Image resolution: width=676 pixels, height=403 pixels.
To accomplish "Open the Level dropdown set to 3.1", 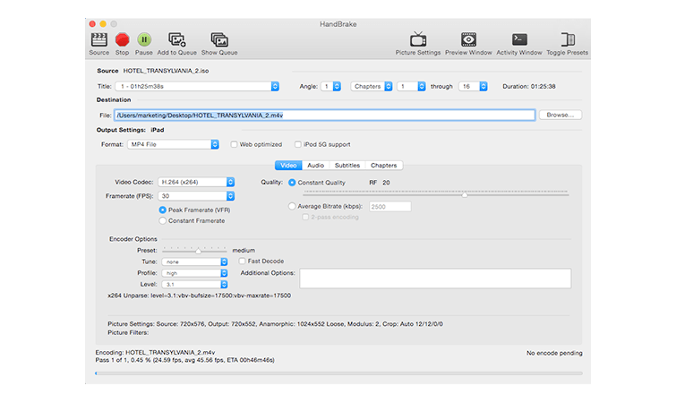I will coord(194,285).
